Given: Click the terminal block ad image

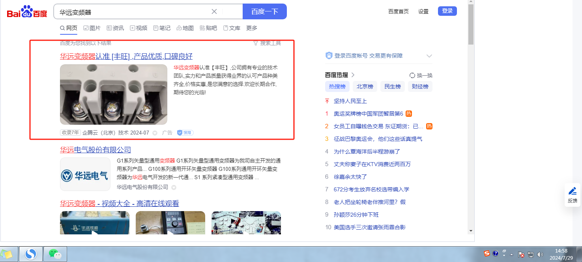Looking at the screenshot, I should 114,94.
